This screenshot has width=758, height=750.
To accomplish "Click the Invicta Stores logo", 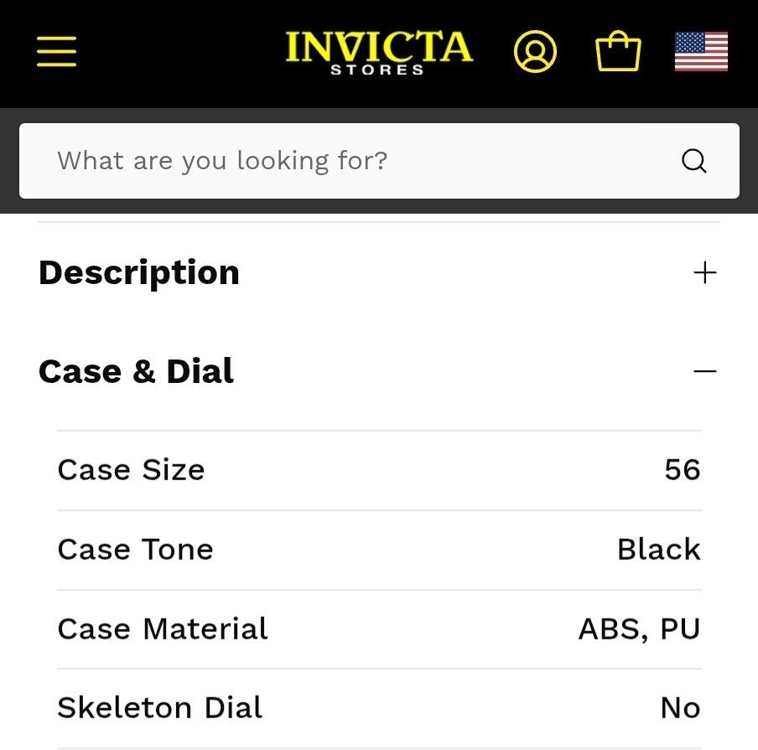I will pos(379,52).
